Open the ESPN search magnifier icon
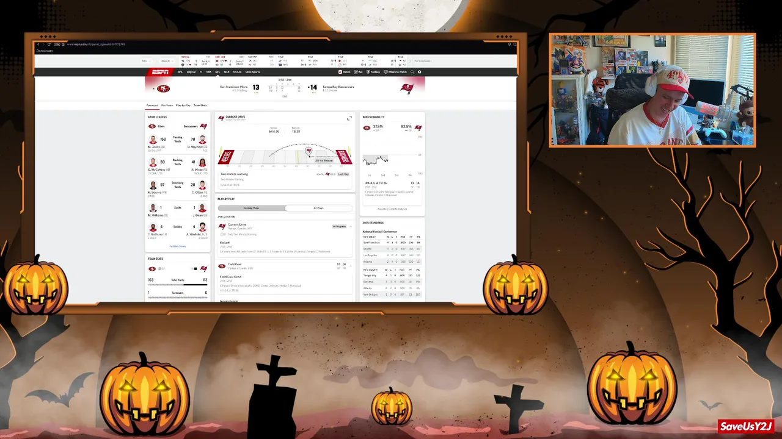 point(412,72)
